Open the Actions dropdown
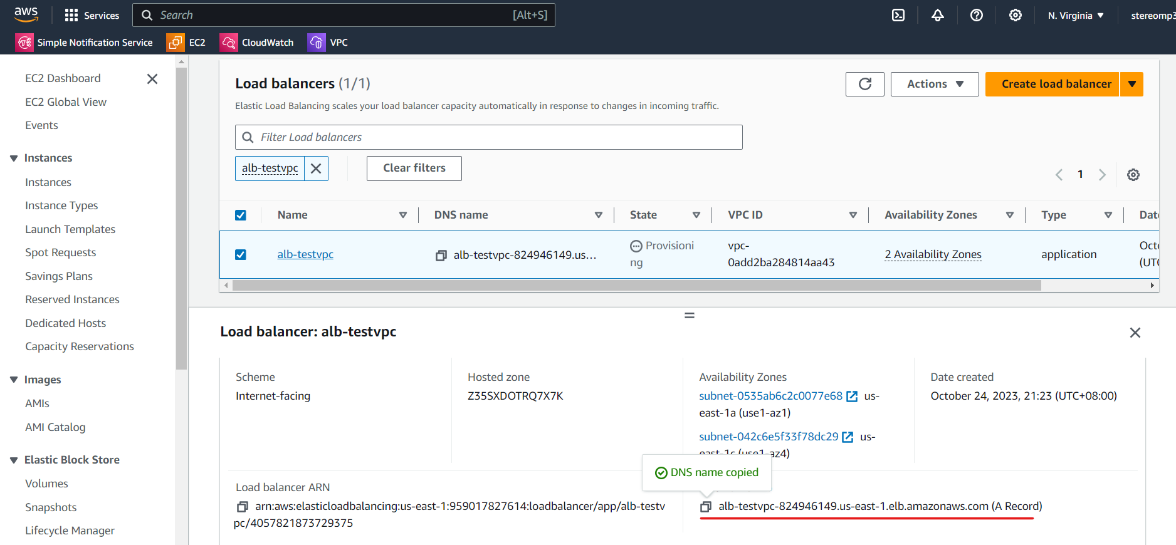This screenshot has height=545, width=1176. click(x=935, y=84)
